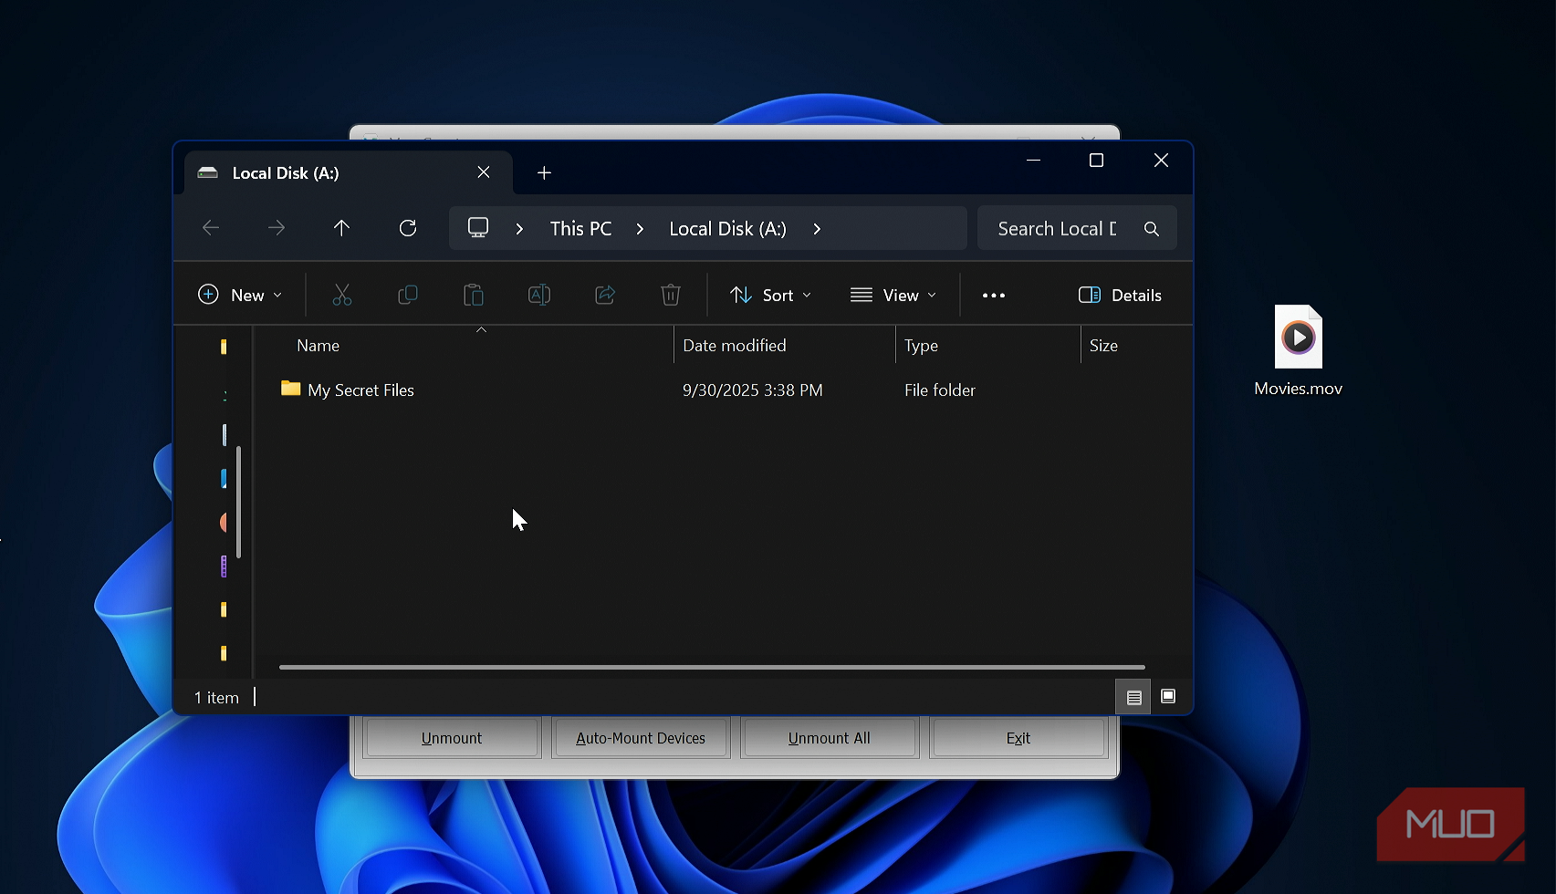Click the Exit button in background window

[x=1018, y=738]
